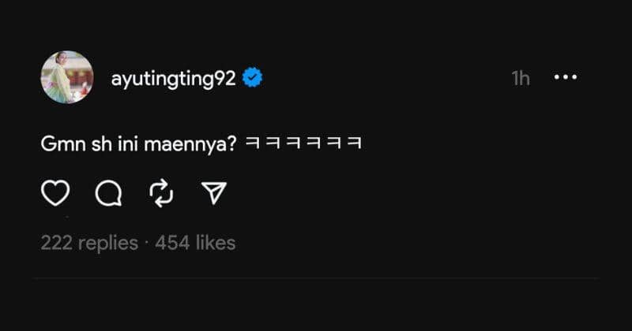Open the three-dot more options menu
632x331 pixels.
(566, 78)
